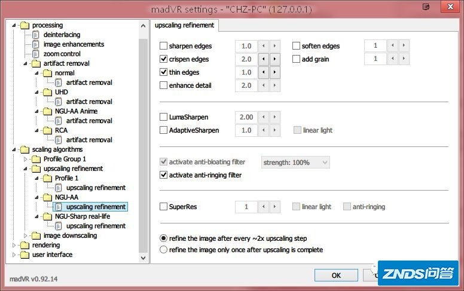
Task: Select the upscaling refinement tab
Action: pos(184,26)
